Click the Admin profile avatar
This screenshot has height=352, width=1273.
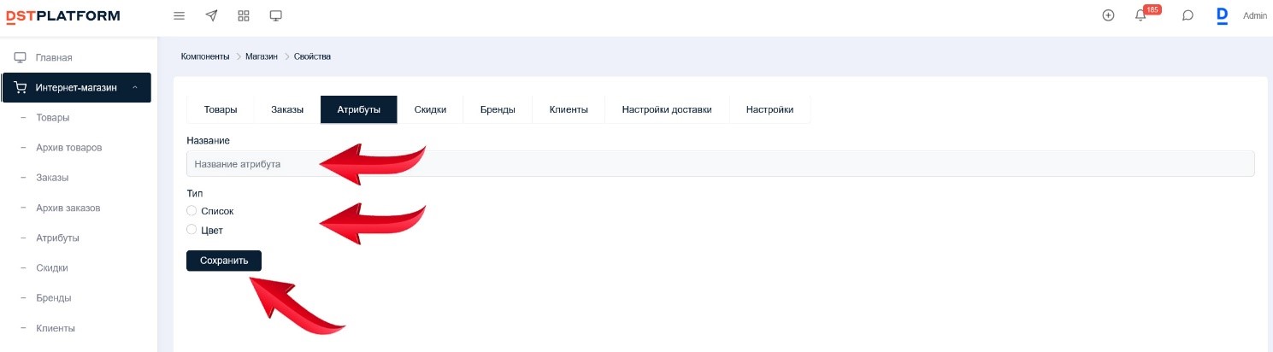point(1222,15)
